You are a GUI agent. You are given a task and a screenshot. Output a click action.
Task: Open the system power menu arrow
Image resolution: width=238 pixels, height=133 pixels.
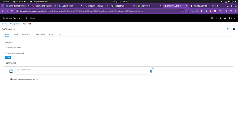[236, 2]
